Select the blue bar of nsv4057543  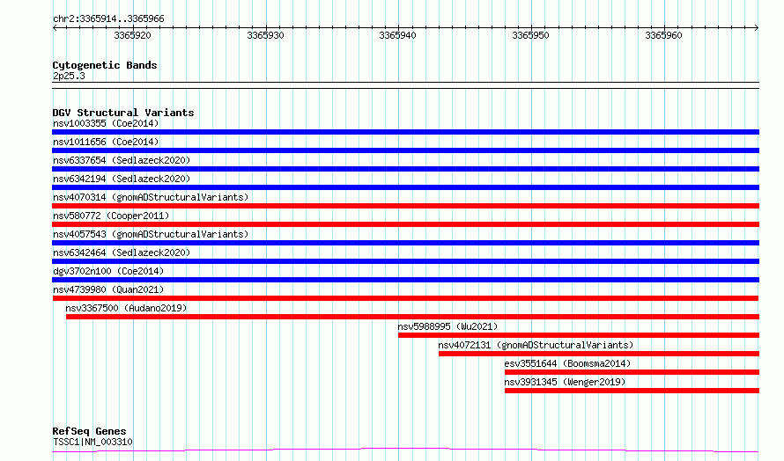[x=405, y=243]
